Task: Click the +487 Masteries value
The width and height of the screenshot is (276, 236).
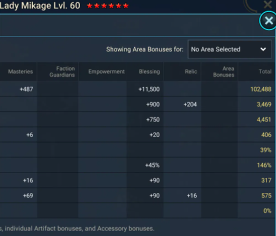Action: [x=27, y=90]
